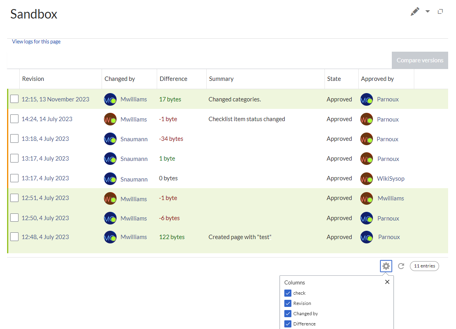Click Checklist item status changed summary
Screen dimensions: 456x329
tap(247, 119)
